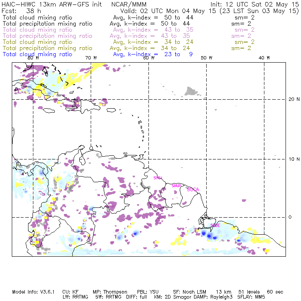Click the 'SF: Noah LSM' footer entry

coord(190,292)
